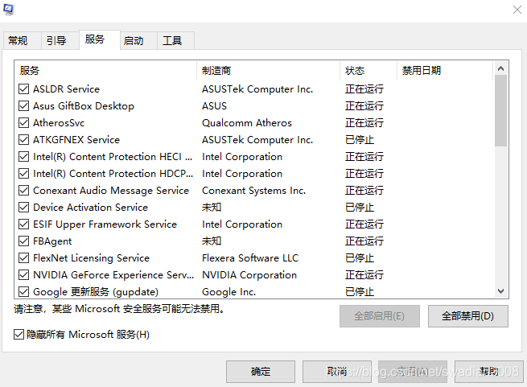The height and width of the screenshot is (387, 527).
Task: Uncheck NVIDIA GeForce Experience Service checkbox
Action: pos(23,274)
